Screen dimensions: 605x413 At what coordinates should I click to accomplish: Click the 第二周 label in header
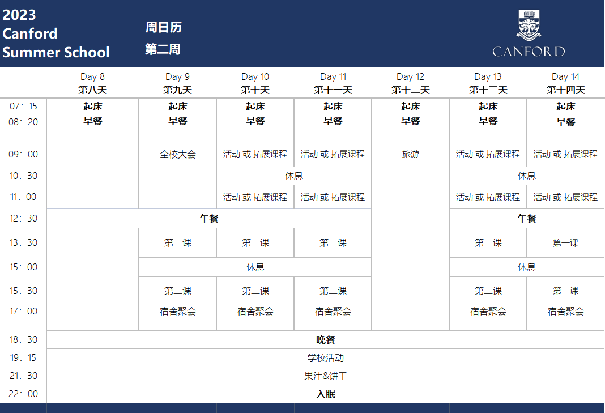(163, 49)
